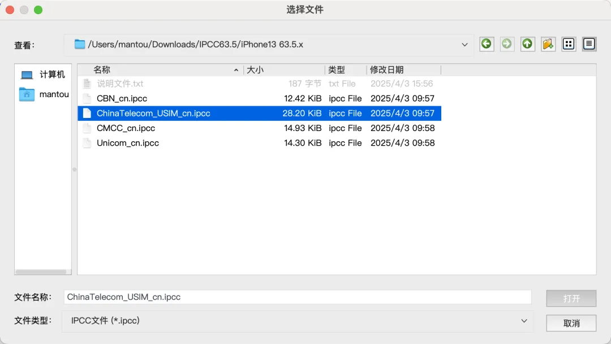The width and height of the screenshot is (611, 344).
Task: Select the CMCC_cn.ipcc file
Action: click(126, 128)
